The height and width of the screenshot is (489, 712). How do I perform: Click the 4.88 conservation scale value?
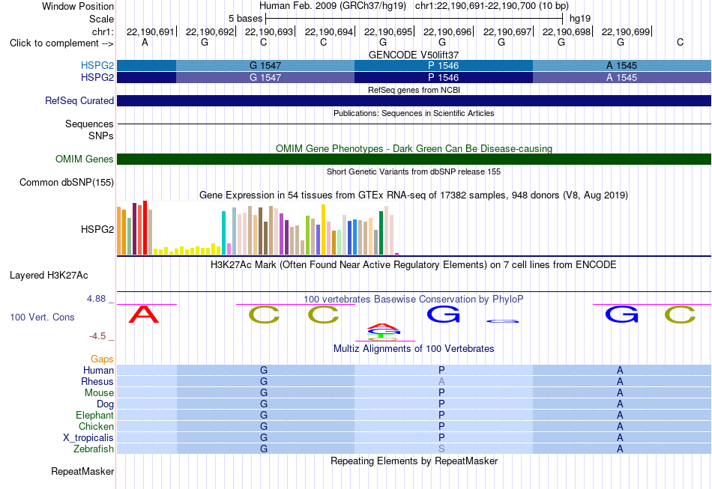[96, 299]
